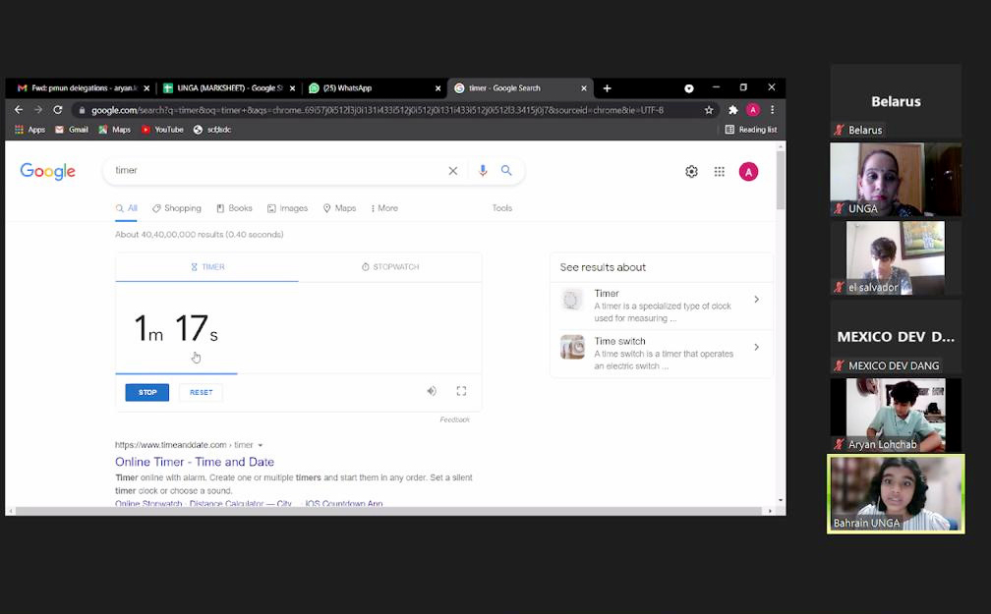991x614 pixels.
Task: Filter results by Maps in search tabs
Action: (x=339, y=208)
